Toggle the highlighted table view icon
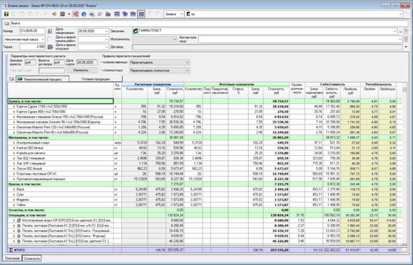413x265 pixels. click(141, 14)
